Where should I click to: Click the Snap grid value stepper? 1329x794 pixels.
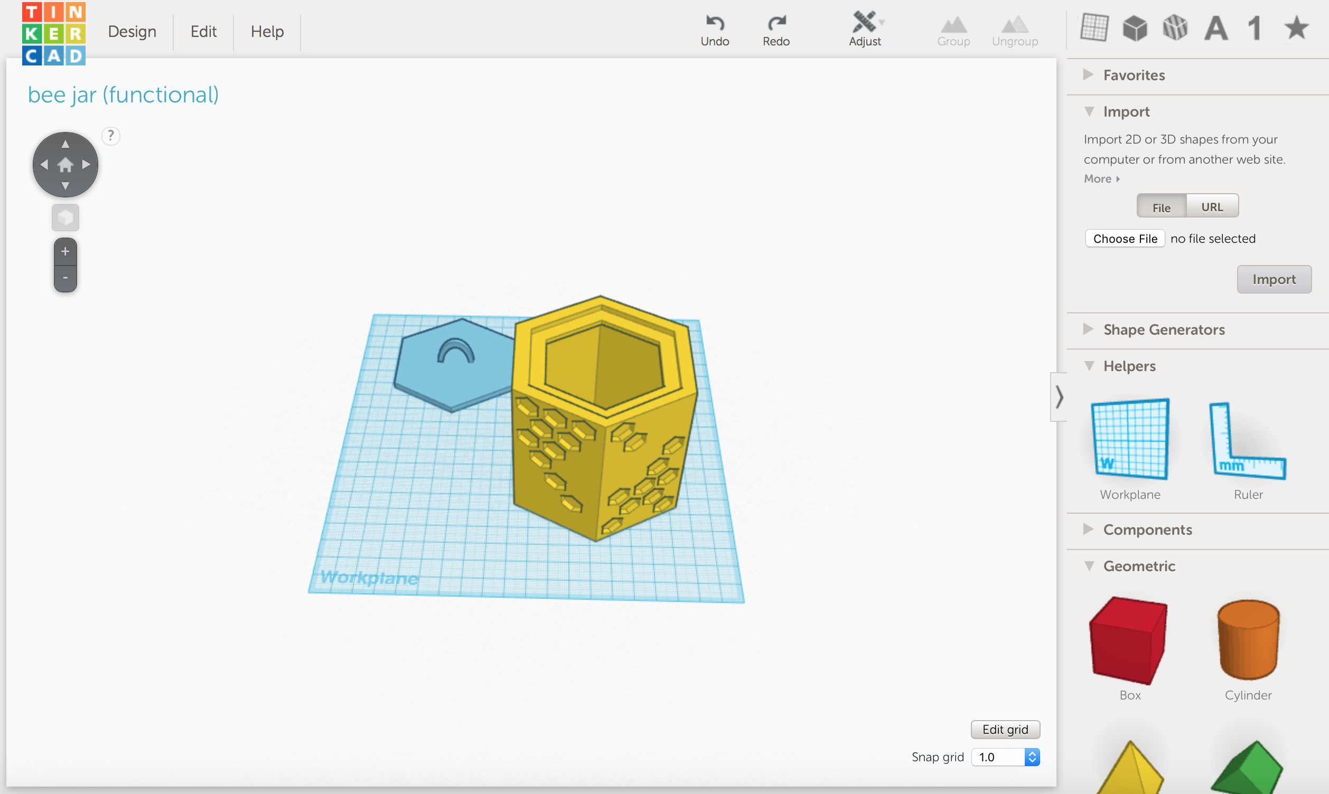(x=1032, y=757)
